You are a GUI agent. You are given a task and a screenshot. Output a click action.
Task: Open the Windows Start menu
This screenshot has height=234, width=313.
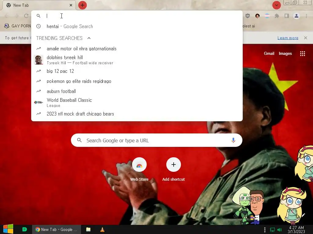tap(8, 229)
